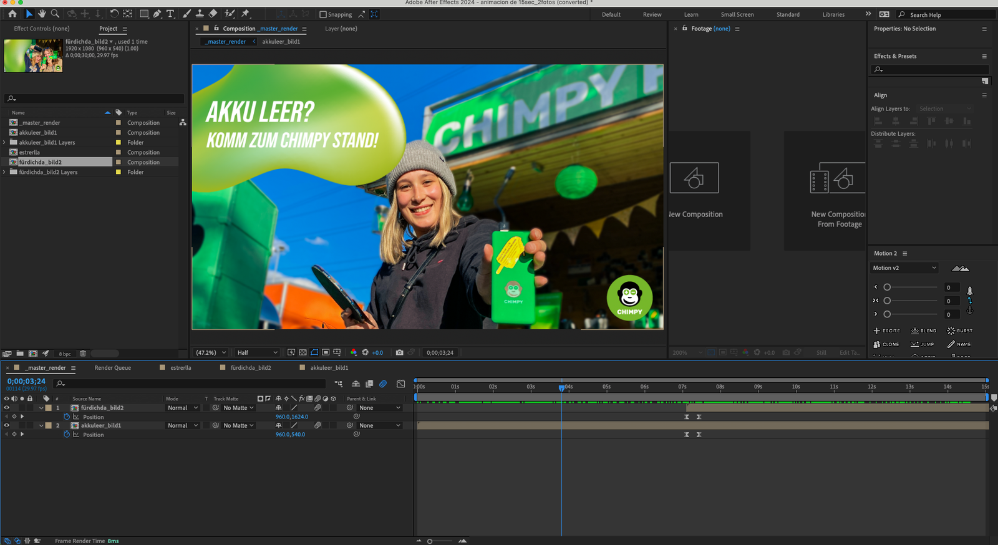
Task: Select the Puppet Pin tool
Action: [x=246, y=14]
